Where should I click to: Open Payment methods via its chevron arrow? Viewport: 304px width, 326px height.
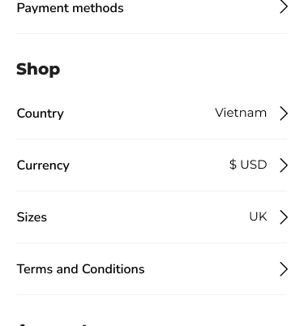284,7
